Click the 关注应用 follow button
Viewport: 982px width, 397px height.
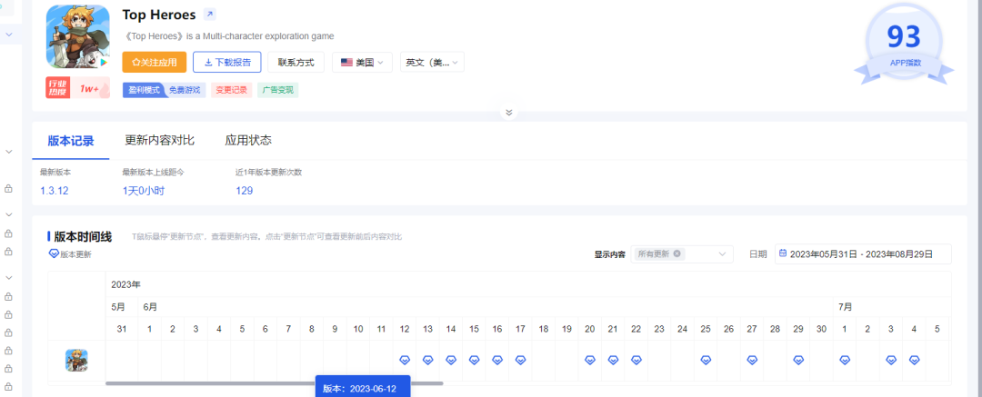(155, 62)
